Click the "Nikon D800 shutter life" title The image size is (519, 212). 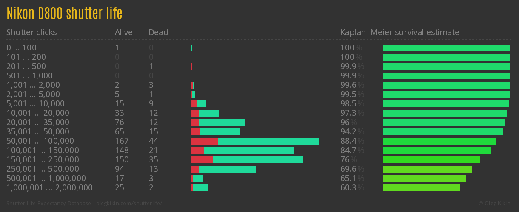coord(64,14)
